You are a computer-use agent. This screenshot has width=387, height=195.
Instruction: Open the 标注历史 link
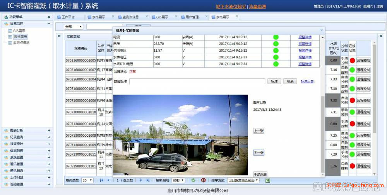[x=307, y=81]
